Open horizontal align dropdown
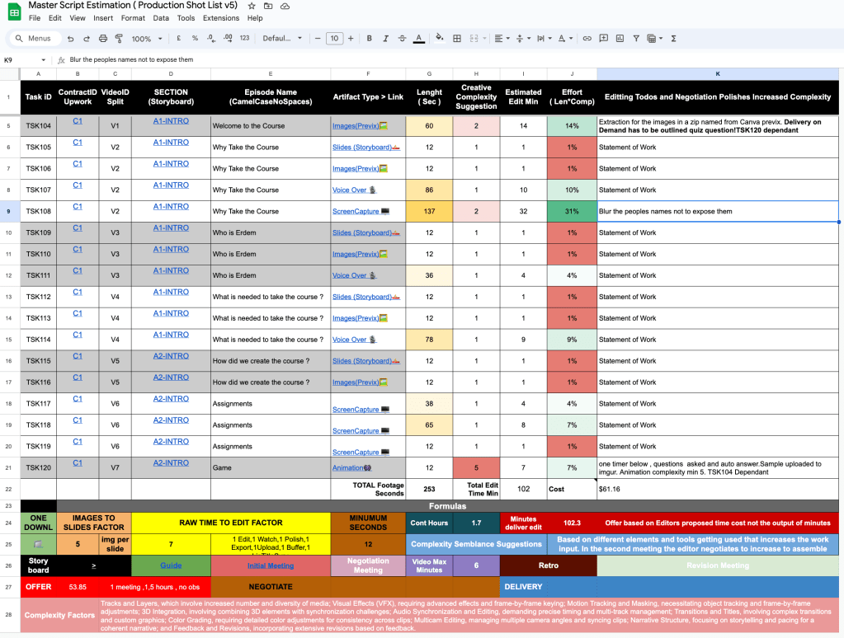 tap(502, 38)
